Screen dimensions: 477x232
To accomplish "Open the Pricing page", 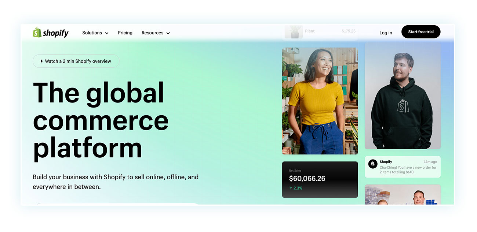I will coord(125,33).
